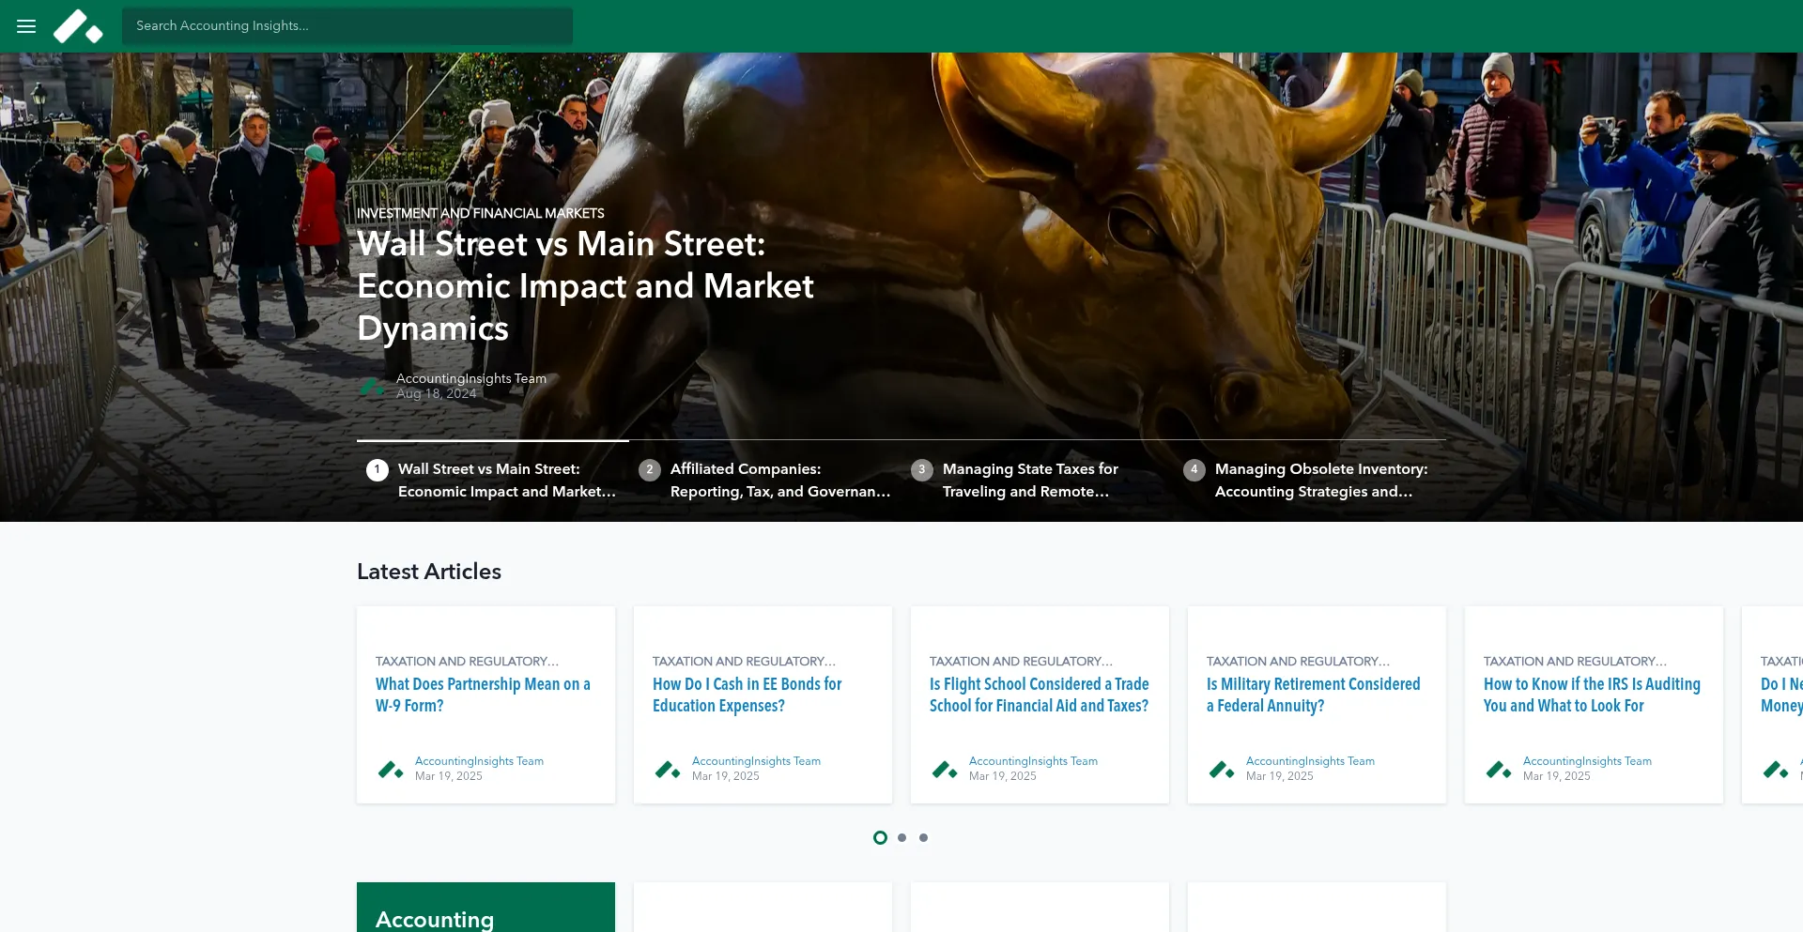Viewport: 1803px width, 932px height.
Task: Click author logo on Flight School card
Action: coord(945,770)
